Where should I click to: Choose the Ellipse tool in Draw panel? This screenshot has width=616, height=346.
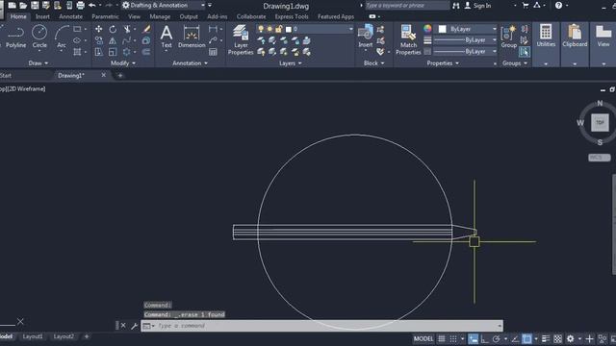pos(77,40)
